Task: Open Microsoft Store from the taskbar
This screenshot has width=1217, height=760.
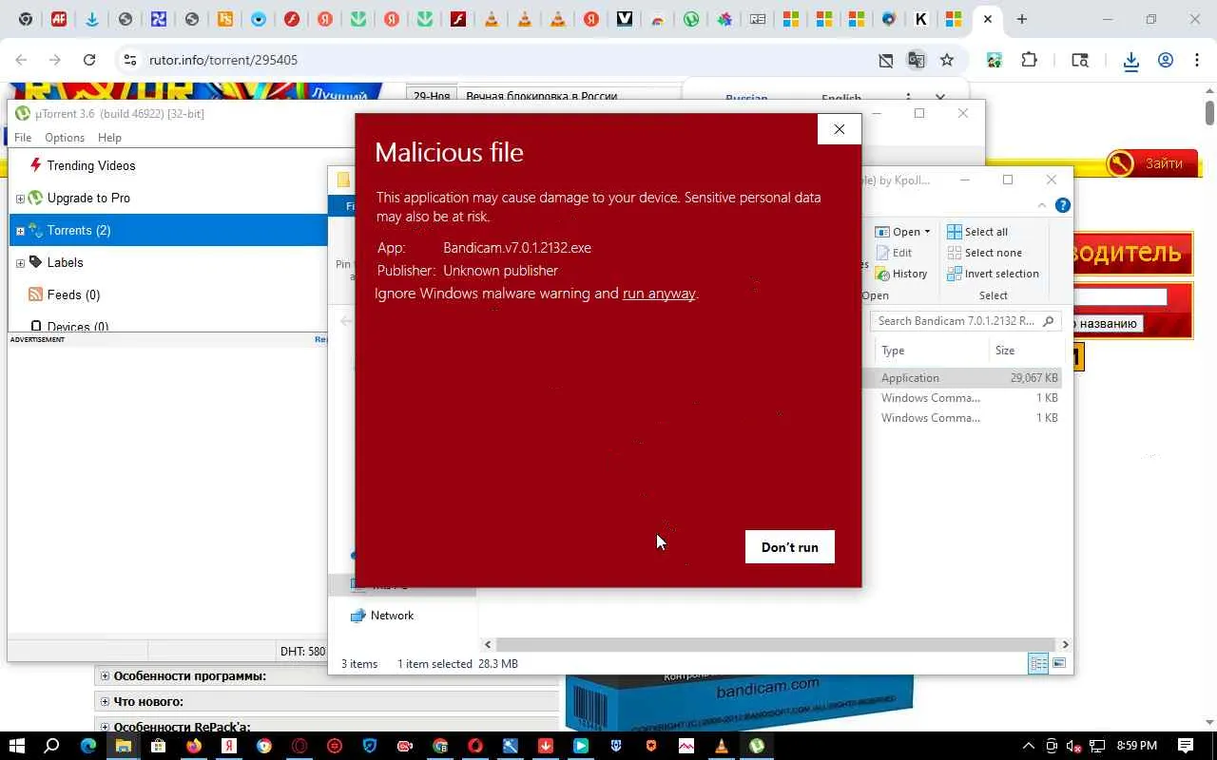Action: pos(159,746)
